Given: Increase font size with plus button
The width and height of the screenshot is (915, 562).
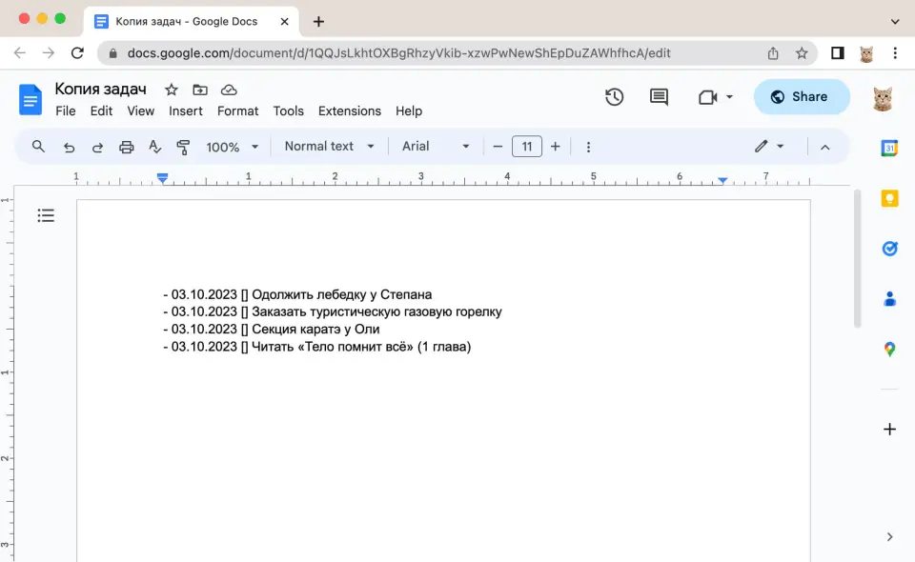Looking at the screenshot, I should tap(556, 147).
